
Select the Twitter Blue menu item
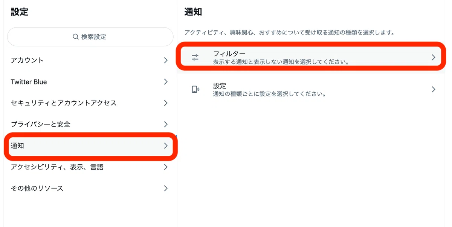point(90,82)
